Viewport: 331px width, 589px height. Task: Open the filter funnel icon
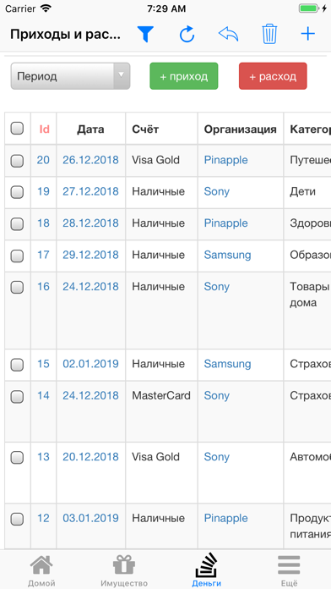145,34
